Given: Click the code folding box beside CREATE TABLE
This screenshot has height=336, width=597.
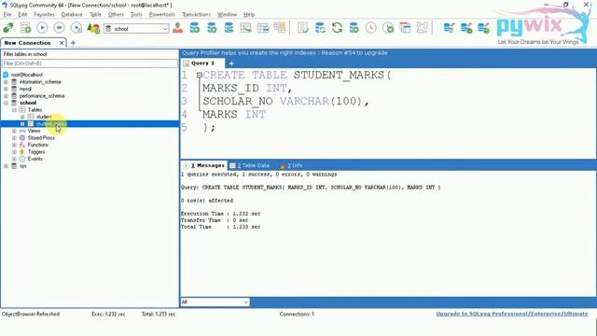Looking at the screenshot, I should [199, 75].
